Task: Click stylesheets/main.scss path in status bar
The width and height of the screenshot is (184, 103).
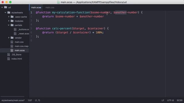Action: (x=13, y=100)
